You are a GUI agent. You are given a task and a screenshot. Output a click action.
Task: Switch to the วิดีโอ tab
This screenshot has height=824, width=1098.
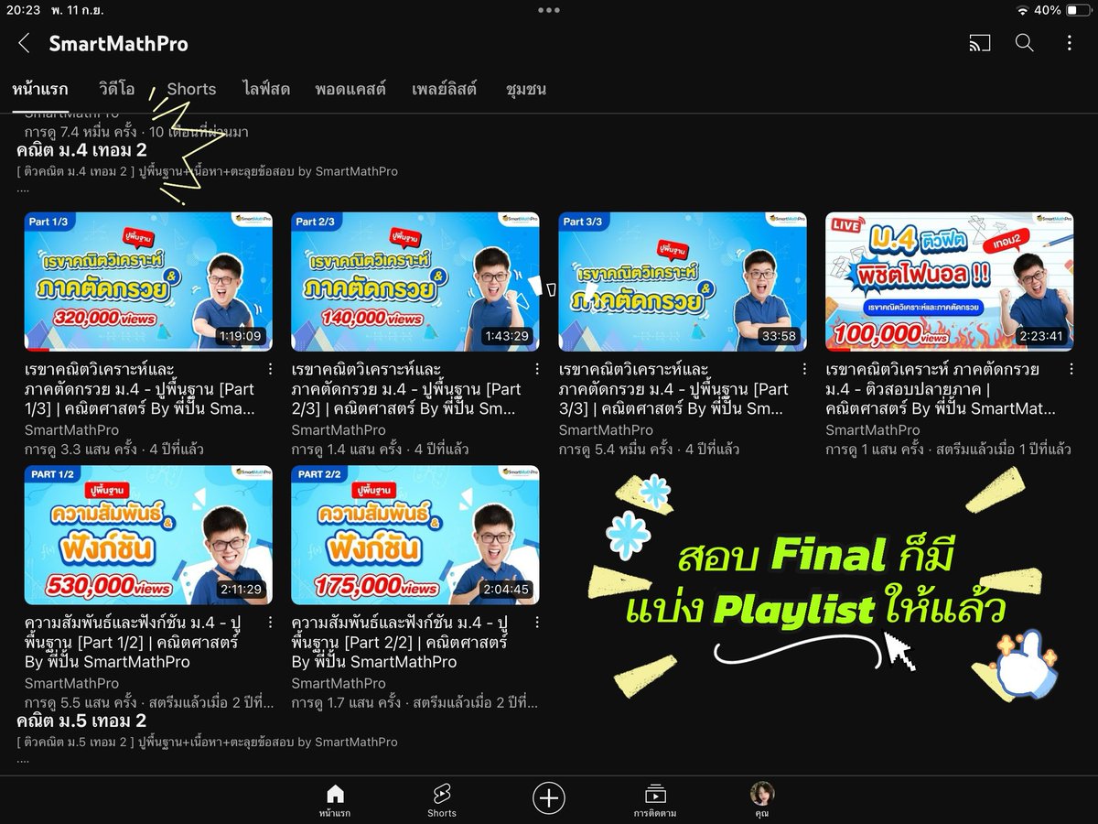tap(117, 89)
